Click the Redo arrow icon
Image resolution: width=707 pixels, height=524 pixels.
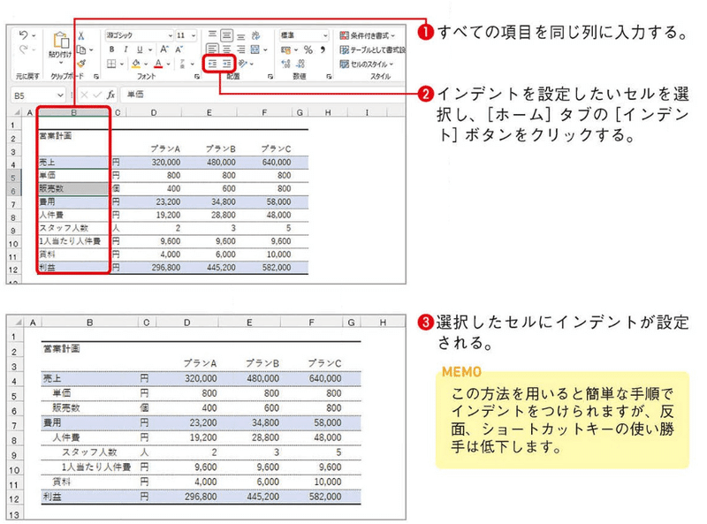tap(24, 49)
